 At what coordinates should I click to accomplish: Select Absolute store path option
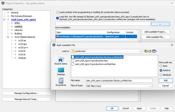(x=161, y=75)
